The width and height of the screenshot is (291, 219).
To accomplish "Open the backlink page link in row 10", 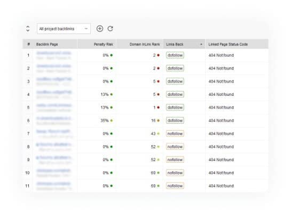I will click(x=53, y=170).
